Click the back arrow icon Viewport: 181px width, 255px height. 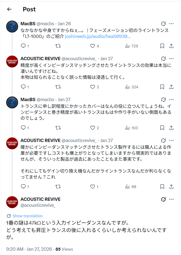click(x=9, y=9)
